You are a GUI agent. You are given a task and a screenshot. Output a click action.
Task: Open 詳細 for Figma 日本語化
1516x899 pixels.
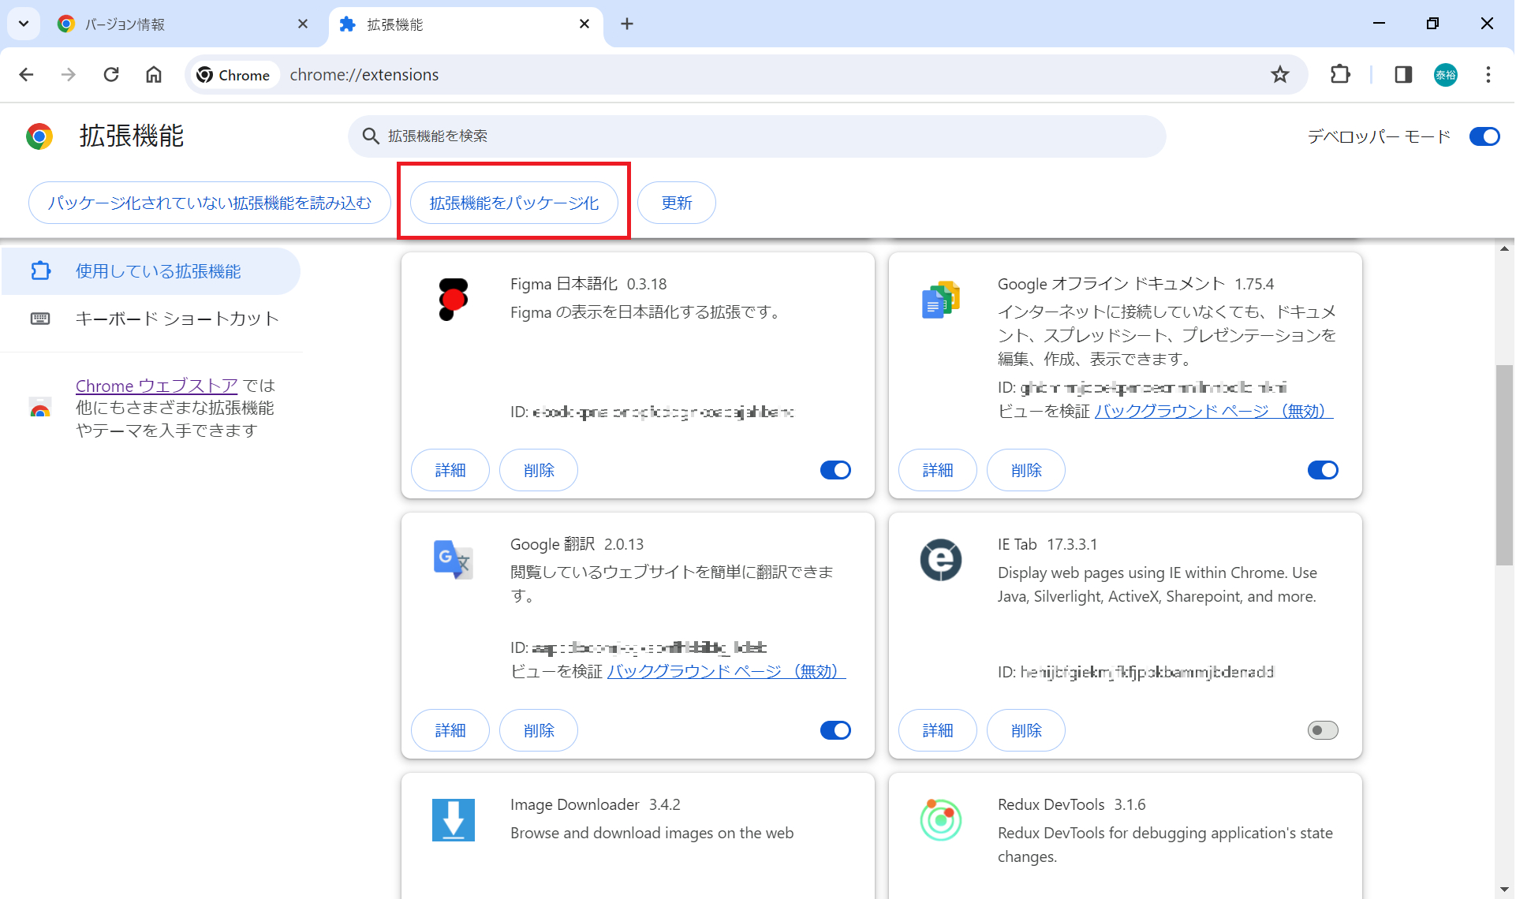click(x=450, y=470)
